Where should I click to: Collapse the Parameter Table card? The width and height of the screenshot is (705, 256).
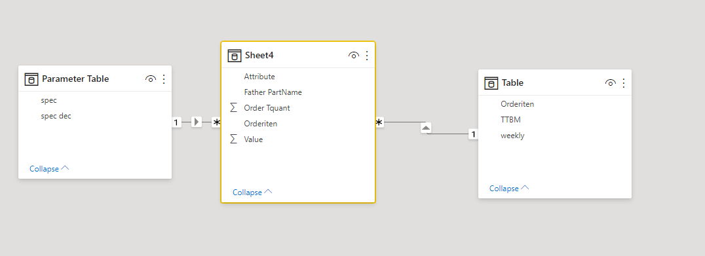click(x=49, y=169)
